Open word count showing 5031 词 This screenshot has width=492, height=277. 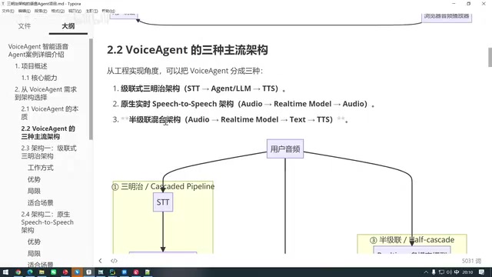coord(471,261)
